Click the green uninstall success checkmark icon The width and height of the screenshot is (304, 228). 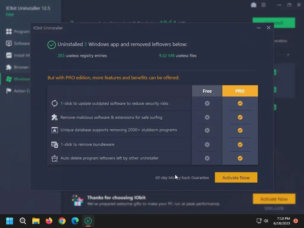tap(52, 45)
